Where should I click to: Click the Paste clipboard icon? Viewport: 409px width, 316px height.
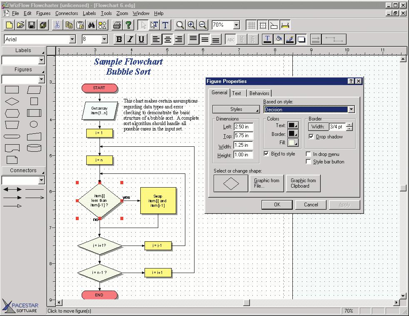coord(80,25)
